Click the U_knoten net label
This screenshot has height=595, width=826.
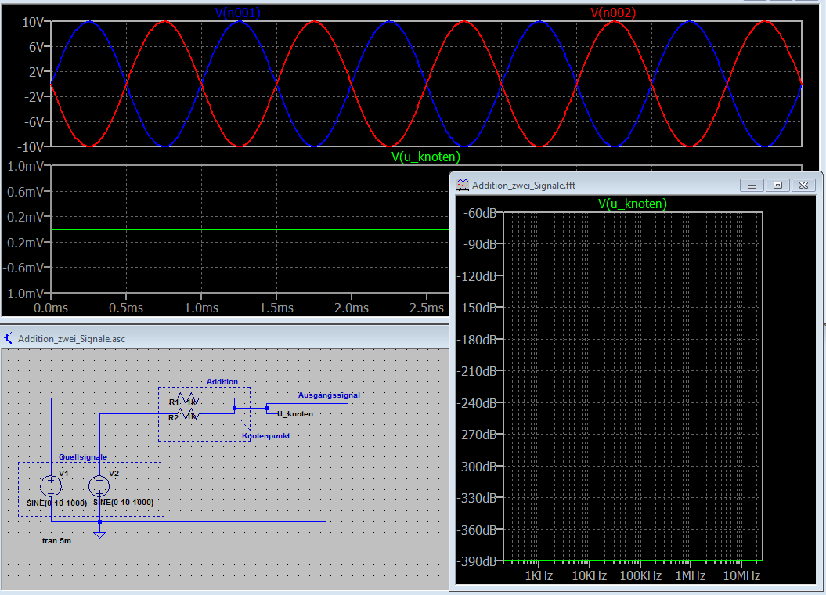(x=294, y=413)
